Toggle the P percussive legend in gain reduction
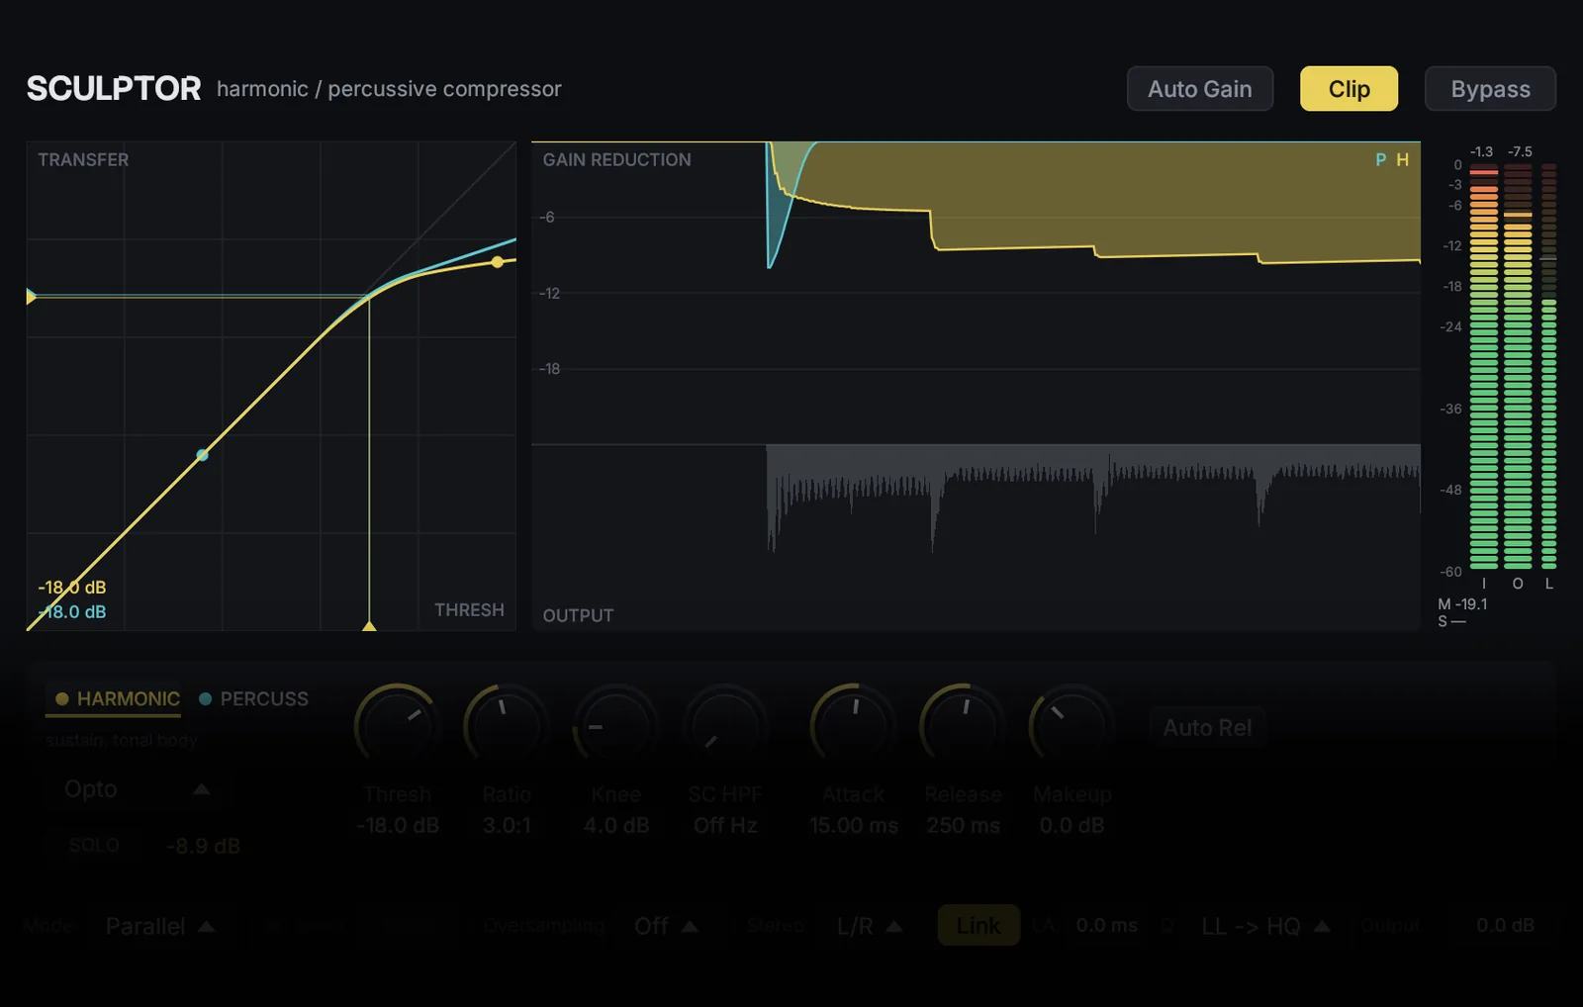1583x1007 pixels. (x=1381, y=160)
